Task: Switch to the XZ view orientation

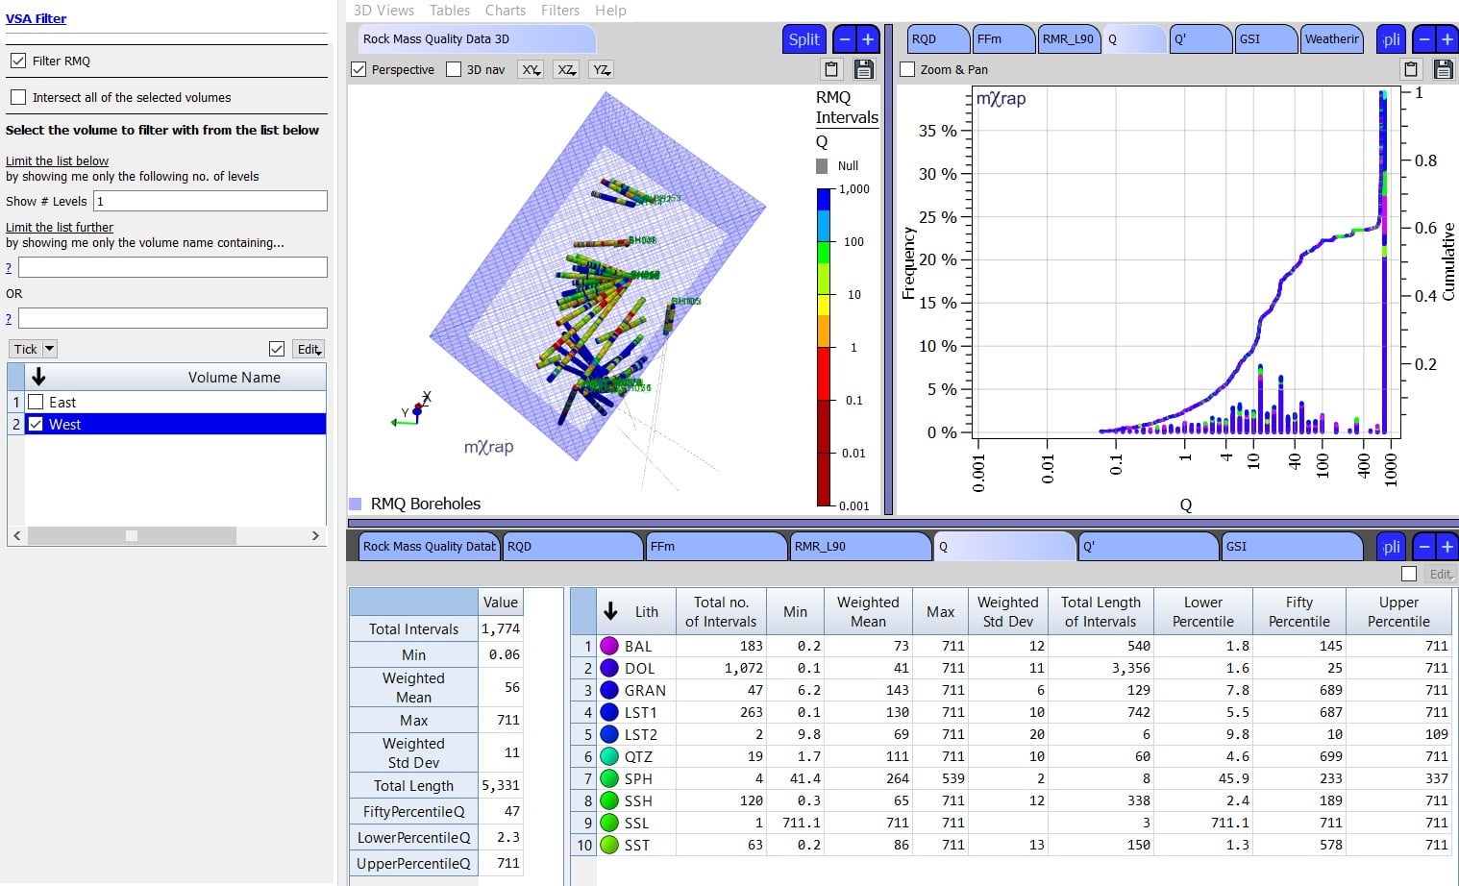Action: 565,69
